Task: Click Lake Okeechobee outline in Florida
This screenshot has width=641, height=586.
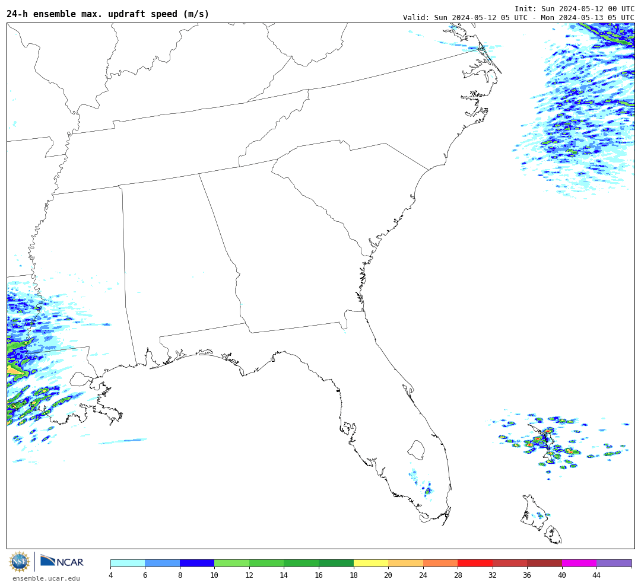Action: (417, 450)
